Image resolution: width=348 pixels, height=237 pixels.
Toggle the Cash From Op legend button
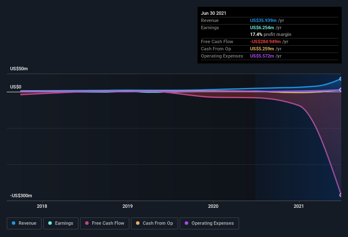[x=154, y=223]
